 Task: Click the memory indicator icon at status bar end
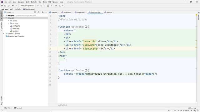click(x=198, y=110)
